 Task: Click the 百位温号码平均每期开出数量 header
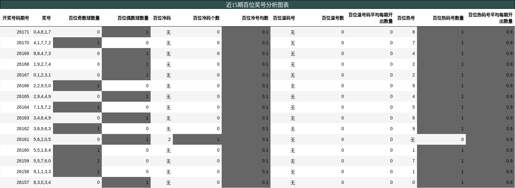coord(370,18)
